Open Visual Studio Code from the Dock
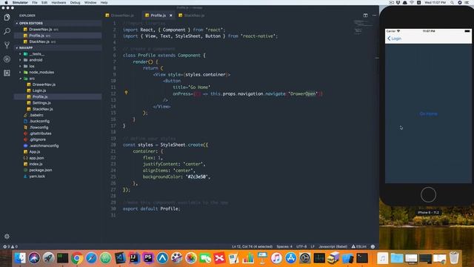474x267 pixels. click(120, 258)
